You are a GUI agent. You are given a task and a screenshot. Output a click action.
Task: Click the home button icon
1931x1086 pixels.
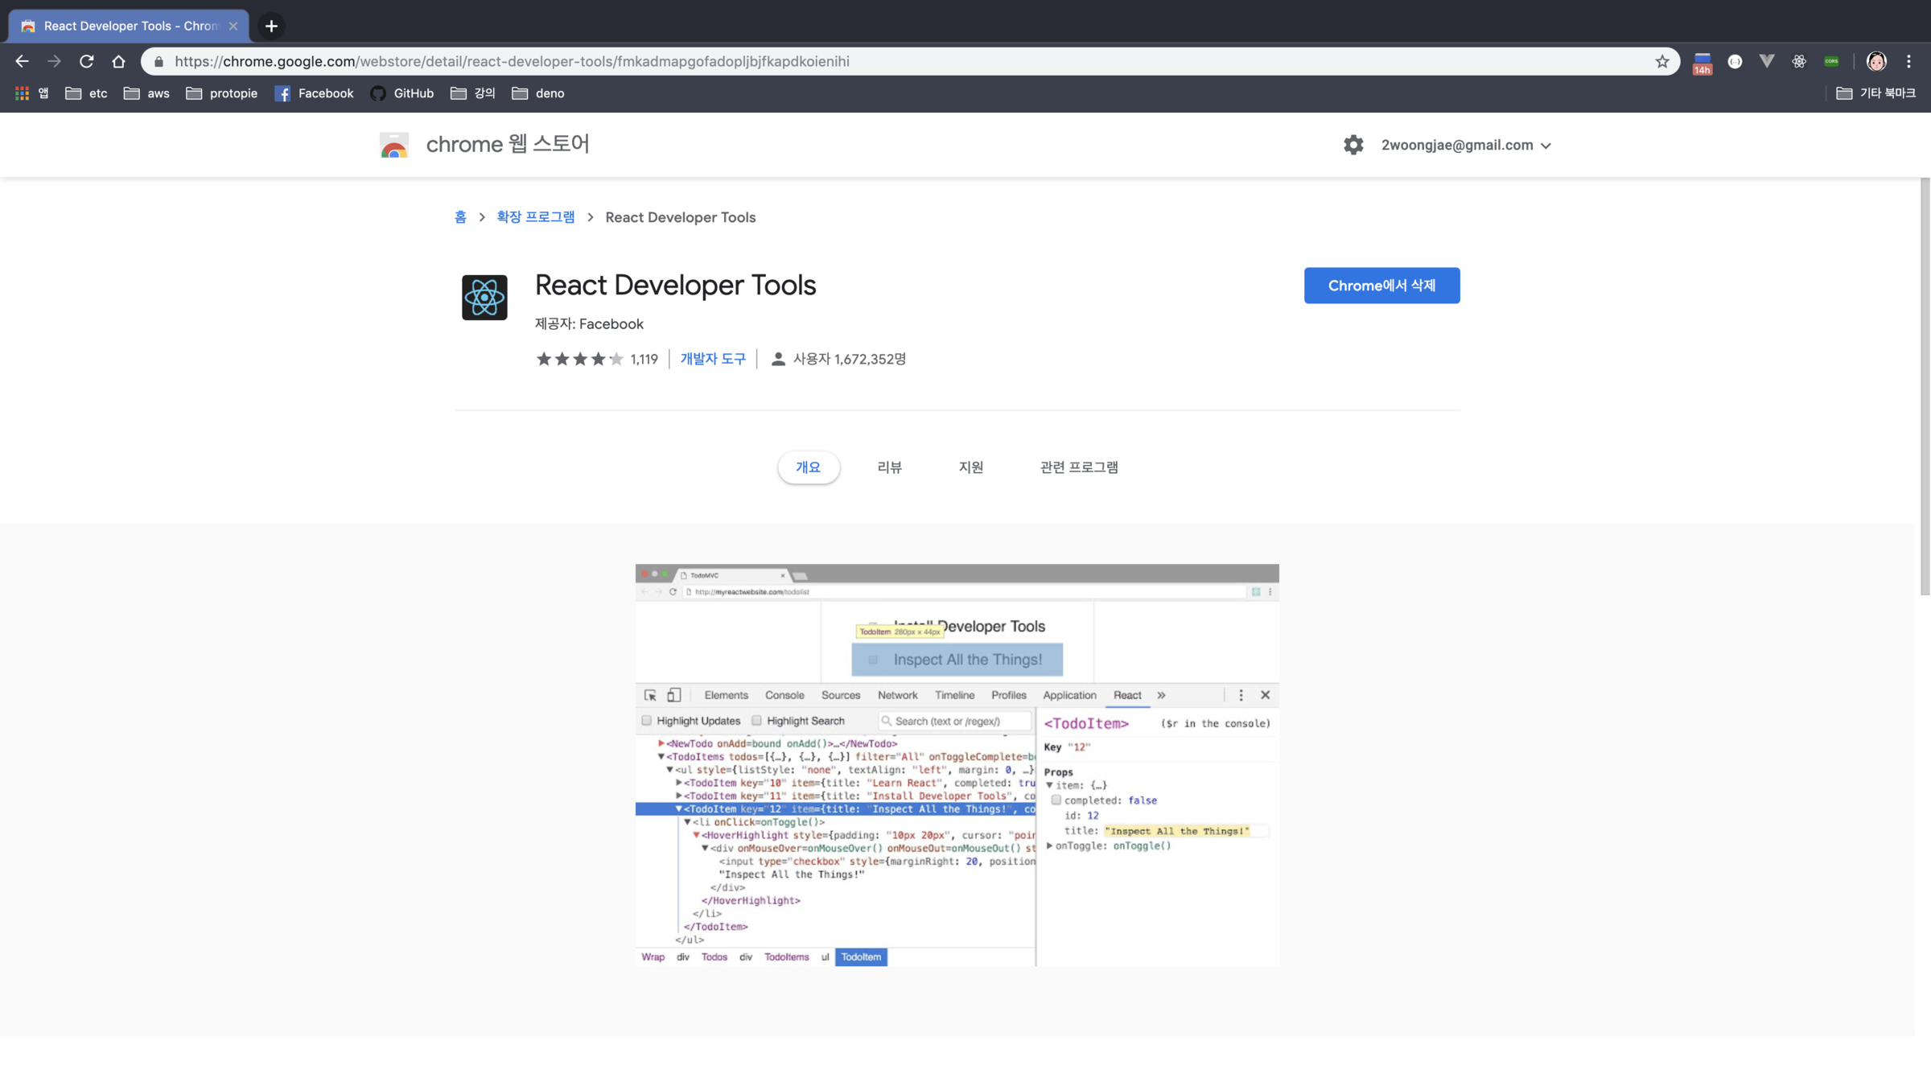point(119,61)
